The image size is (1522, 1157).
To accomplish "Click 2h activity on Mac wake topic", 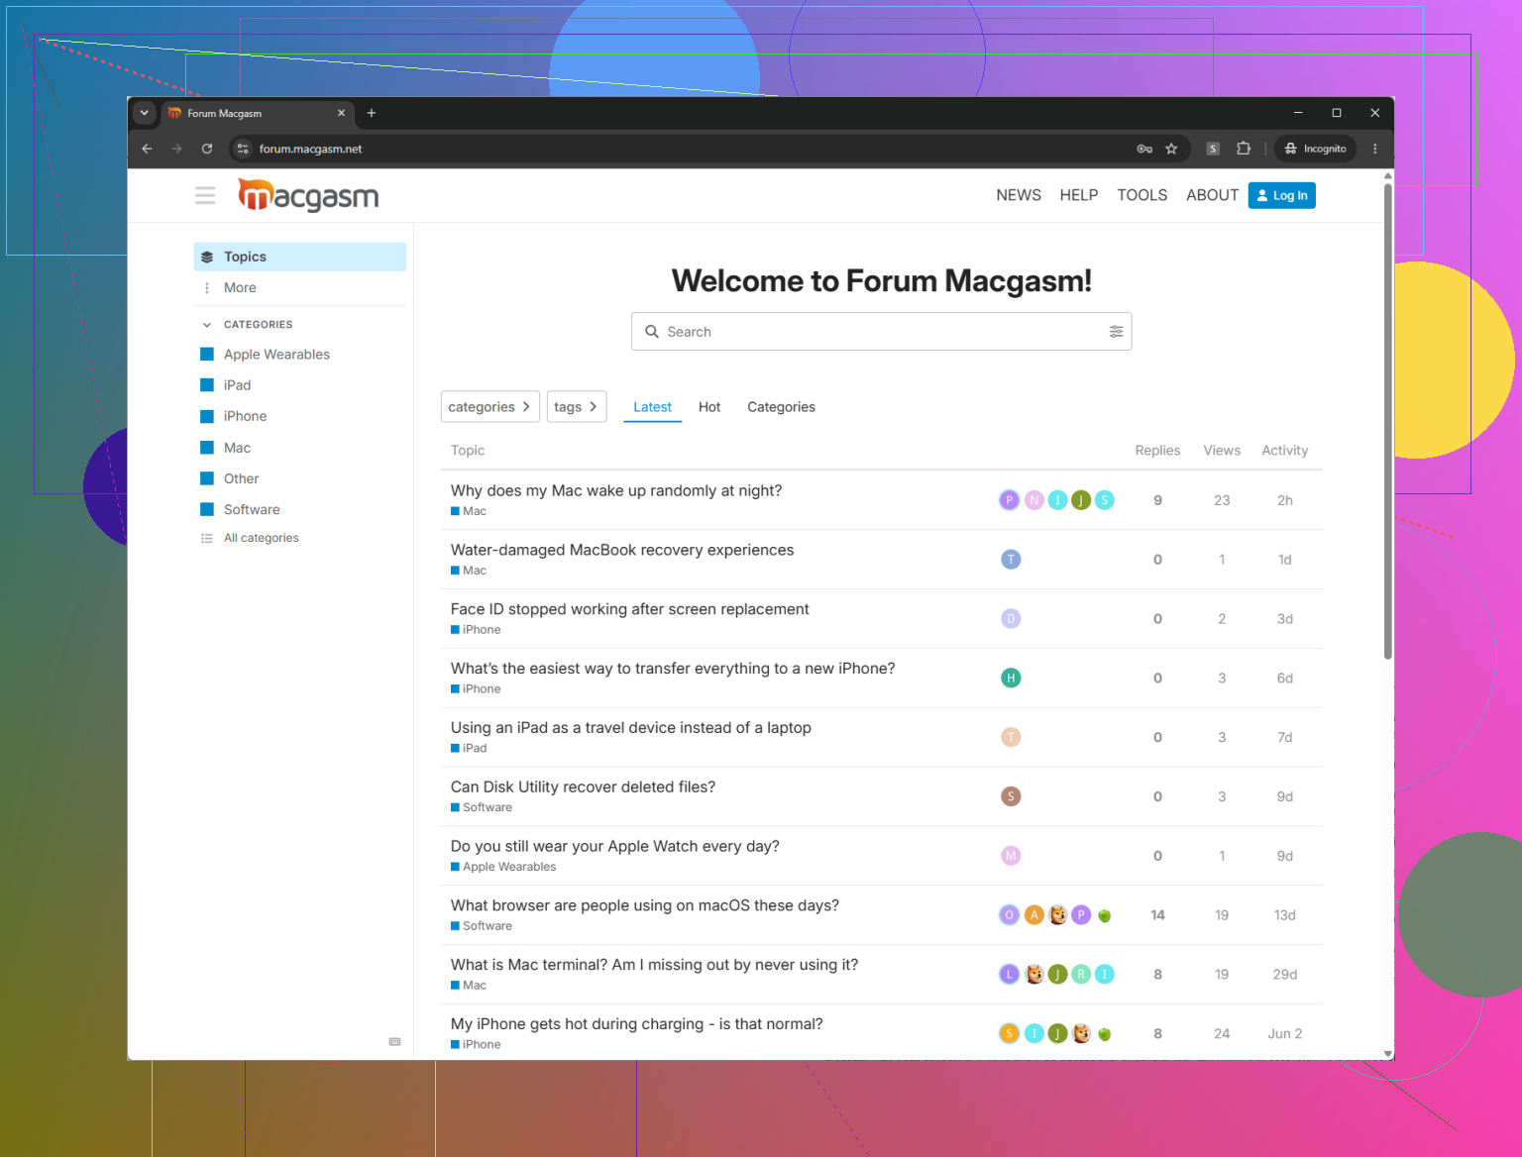I will 1284,500.
